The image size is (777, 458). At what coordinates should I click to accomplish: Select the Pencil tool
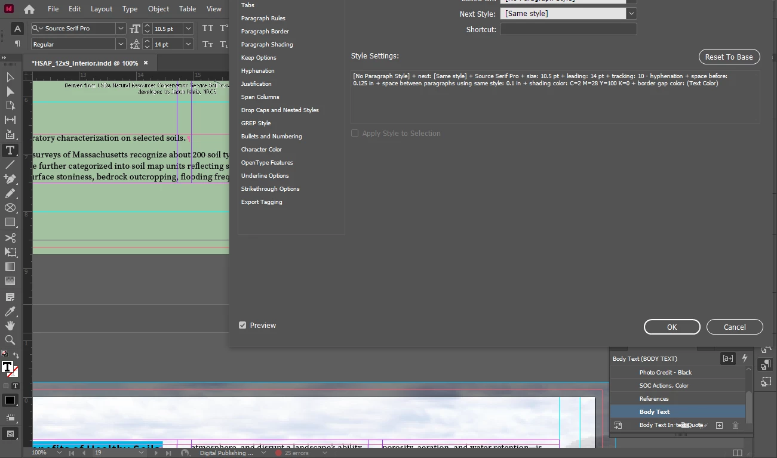(10, 193)
